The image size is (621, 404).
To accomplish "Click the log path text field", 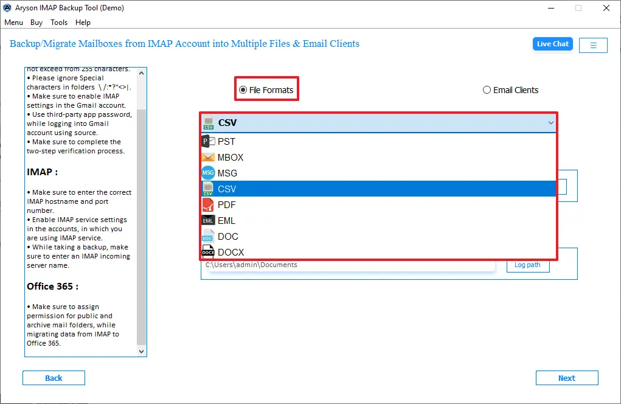I will tap(349, 265).
